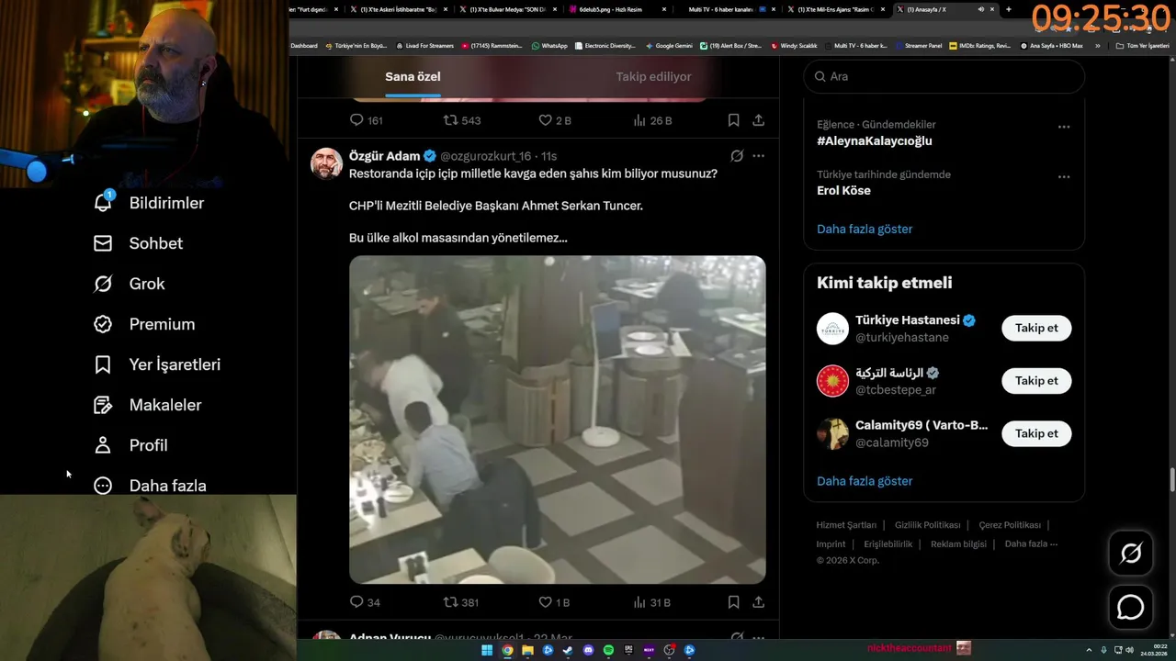Screen dimensions: 1176x661
Task: Open Google Gemini bookmark
Action: click(669, 45)
